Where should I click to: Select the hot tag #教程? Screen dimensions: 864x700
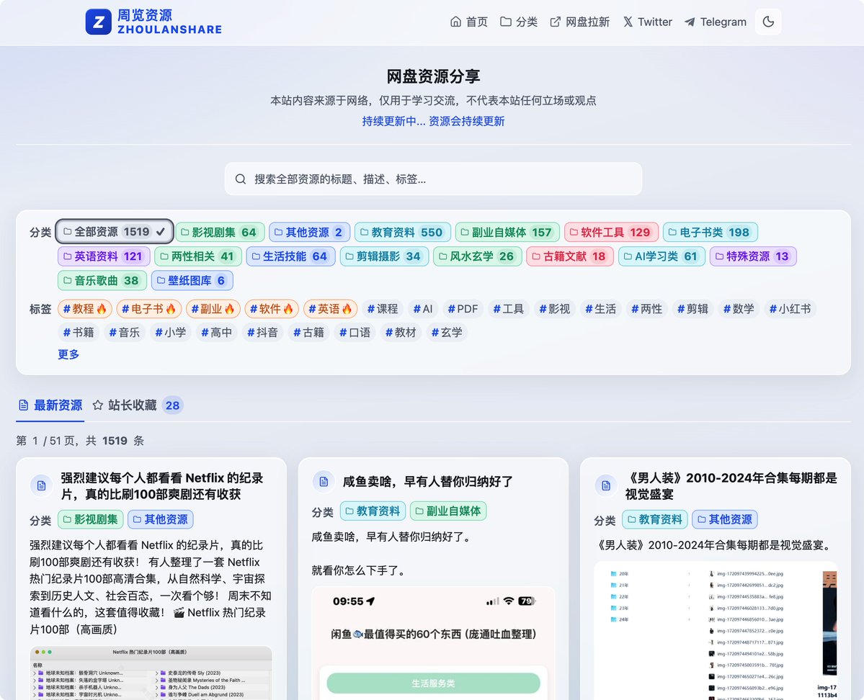pyautogui.click(x=85, y=309)
